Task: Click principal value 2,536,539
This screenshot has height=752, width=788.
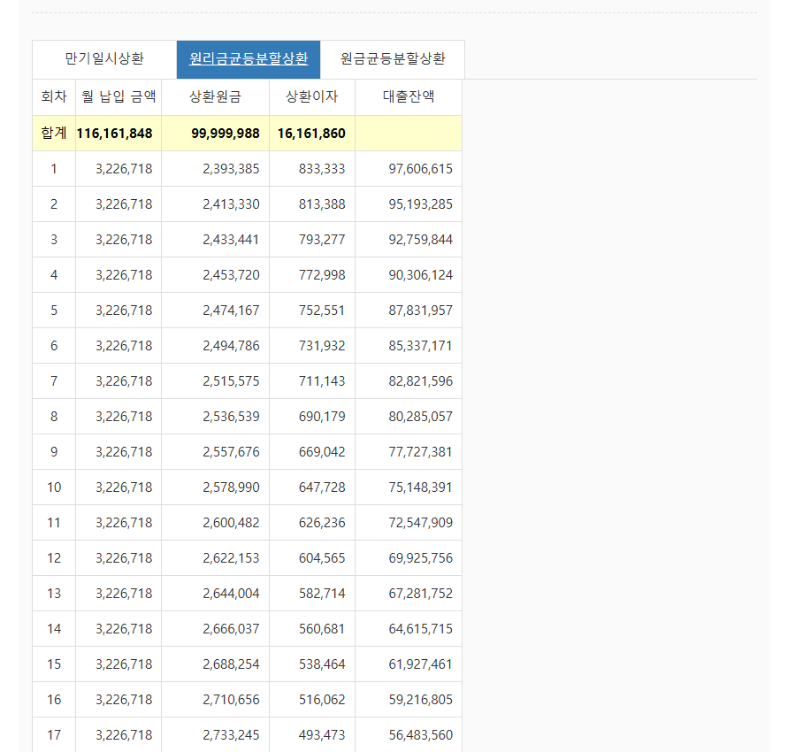Action: [231, 417]
